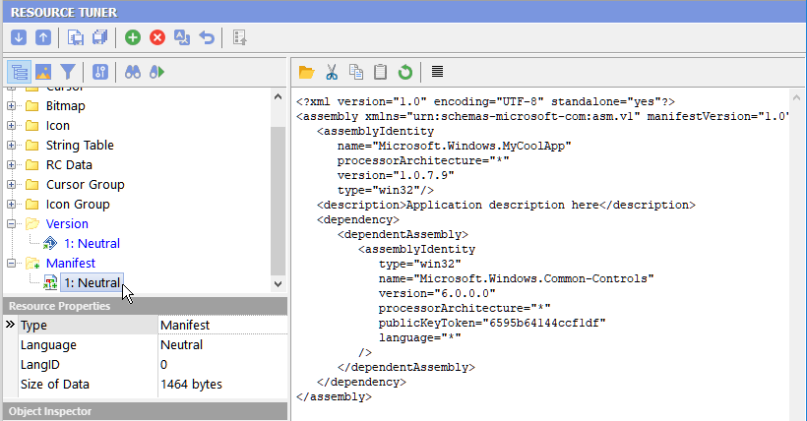Expand the String Table folder
The image size is (807, 421).
[x=12, y=145]
